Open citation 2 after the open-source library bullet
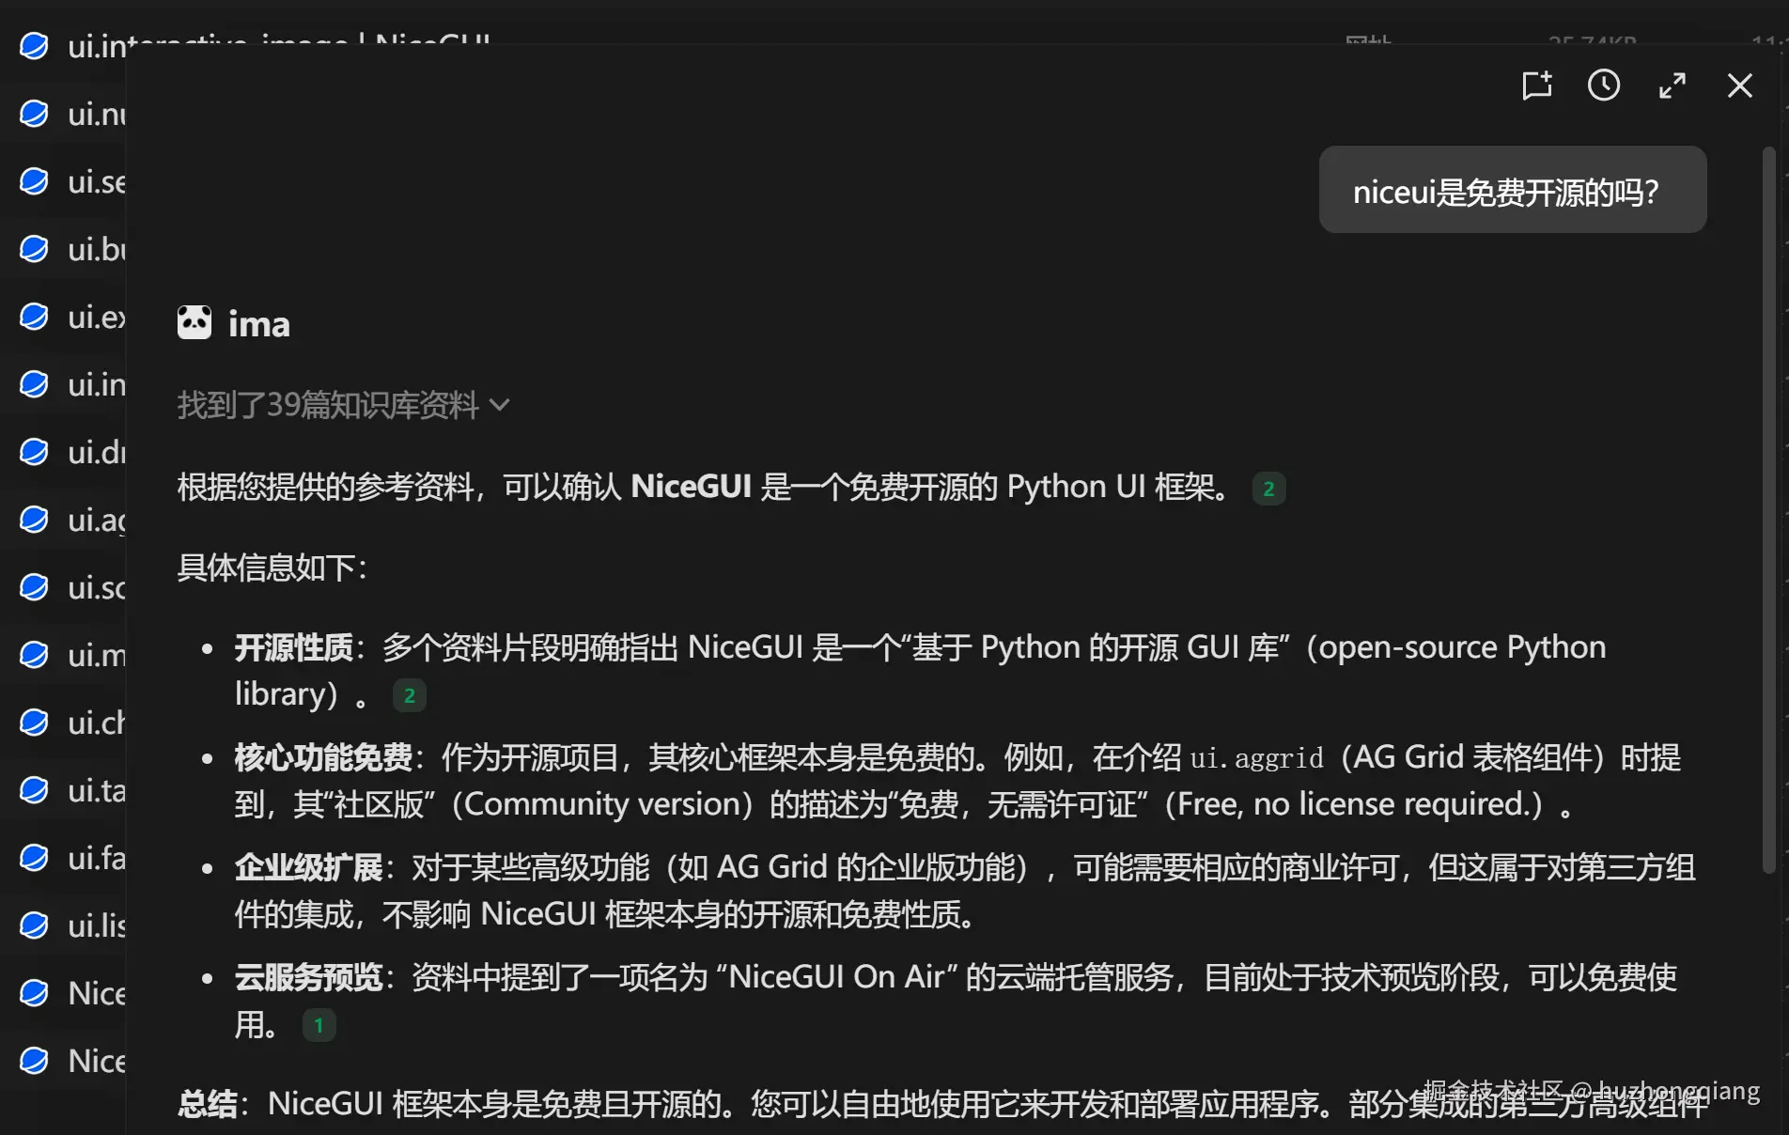Screen dimensions: 1789x1135 pos(409,695)
